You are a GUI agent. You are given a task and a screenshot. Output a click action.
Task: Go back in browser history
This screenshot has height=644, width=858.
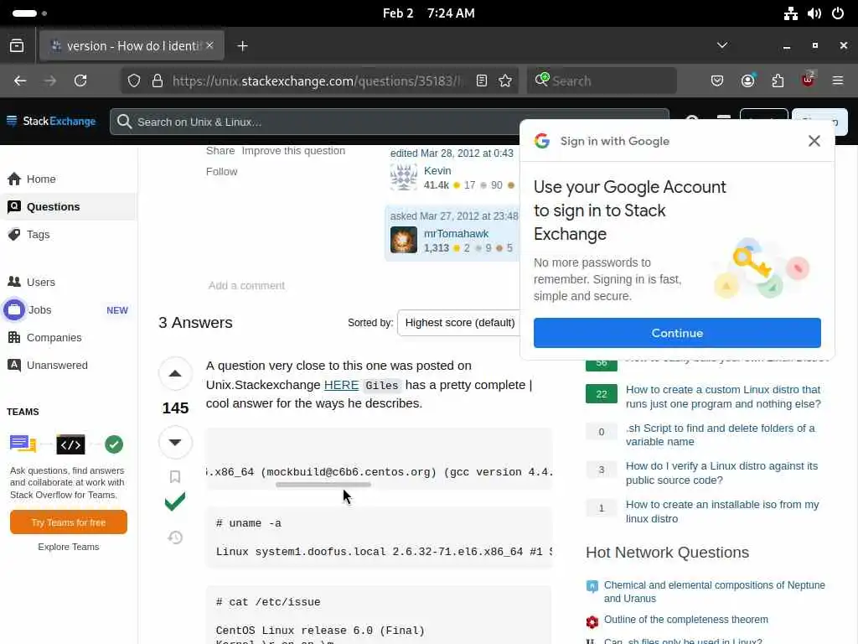tap(20, 80)
